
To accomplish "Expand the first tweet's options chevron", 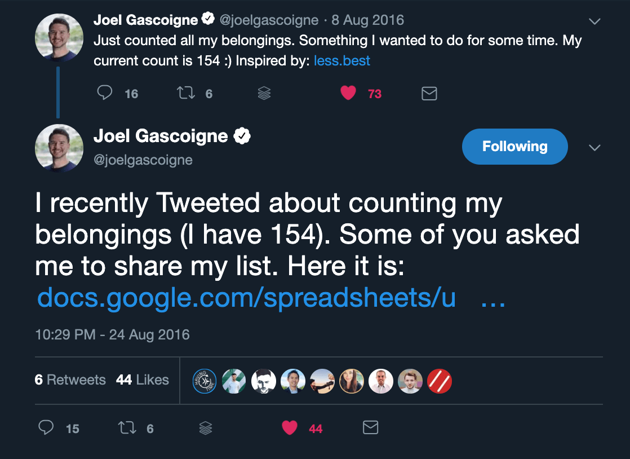I will pyautogui.click(x=594, y=21).
